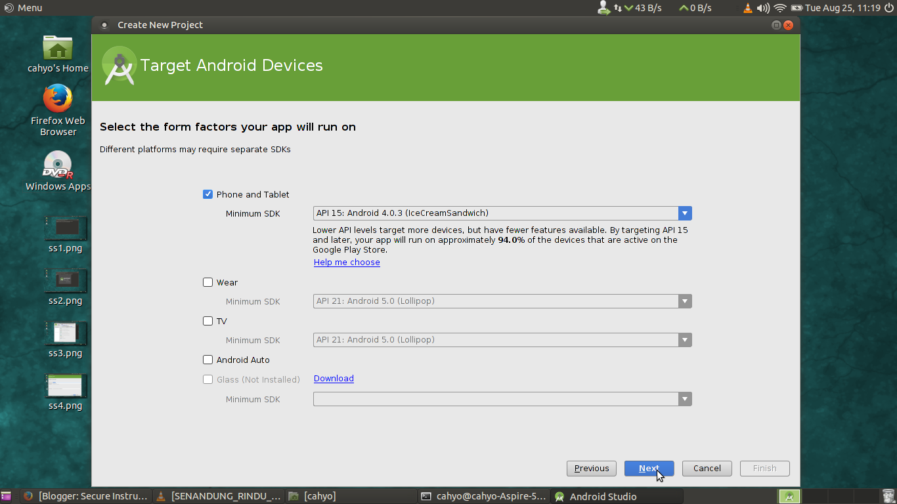Click the window menu icon beside Create New Project
The image size is (897, 504).
[104, 25]
